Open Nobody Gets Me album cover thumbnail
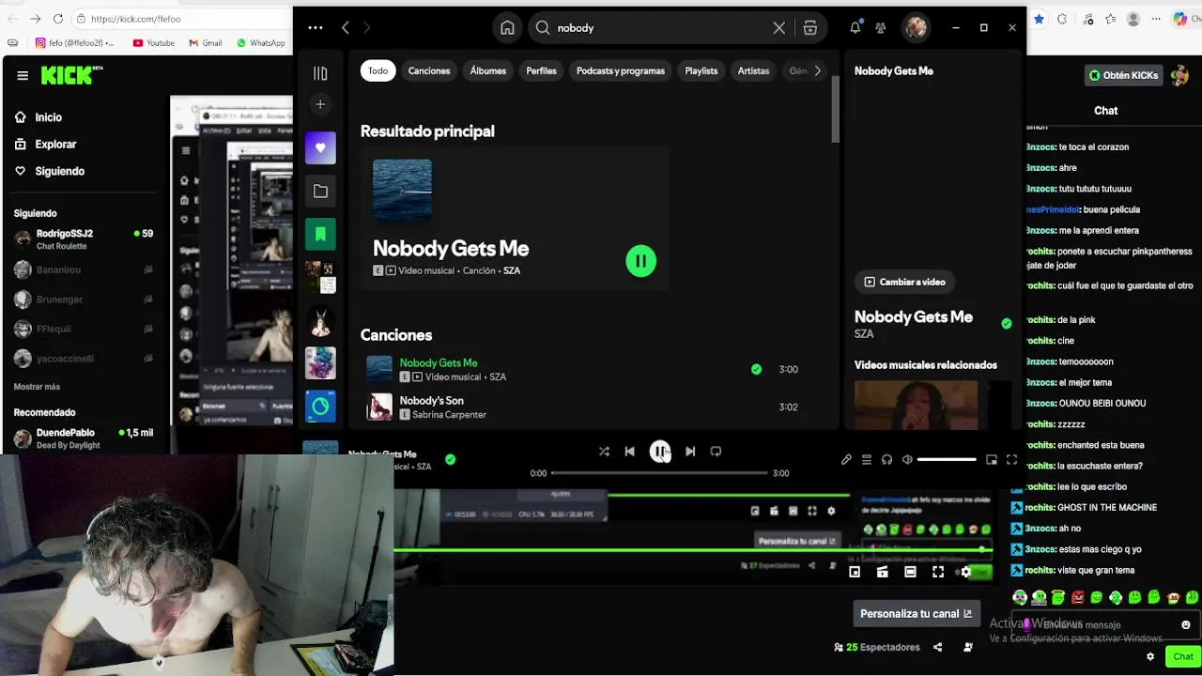Screen dimensions: 1202x676 coord(402,190)
